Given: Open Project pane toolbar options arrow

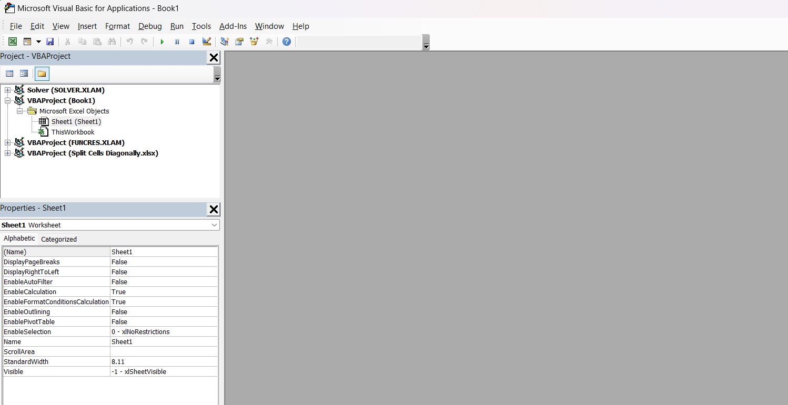Looking at the screenshot, I should [x=217, y=74].
